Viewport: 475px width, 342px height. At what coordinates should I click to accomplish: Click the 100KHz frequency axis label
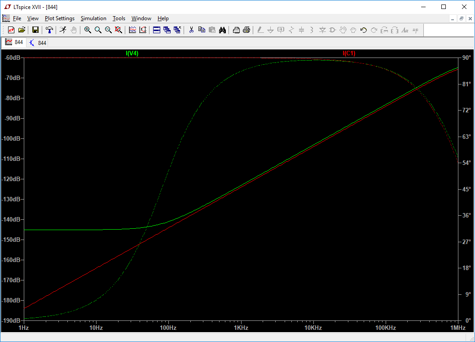pos(386,328)
